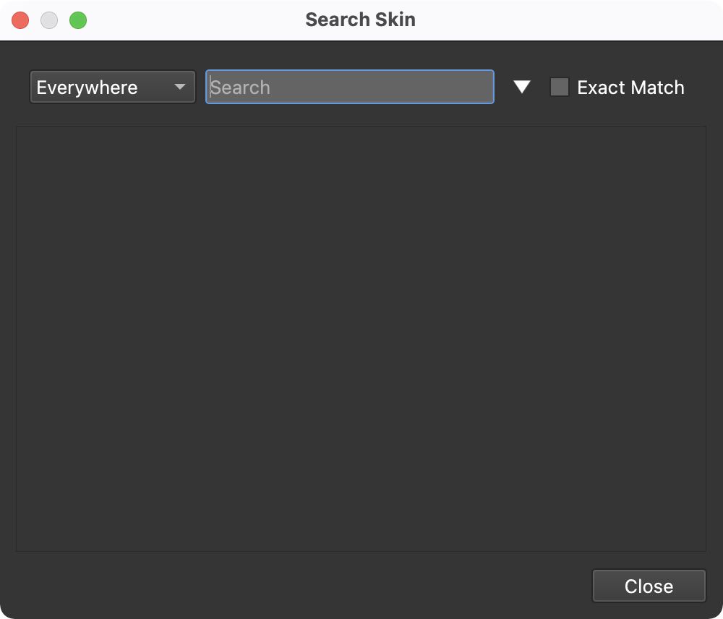Click the downward filter triangle beside the search bar

click(521, 87)
